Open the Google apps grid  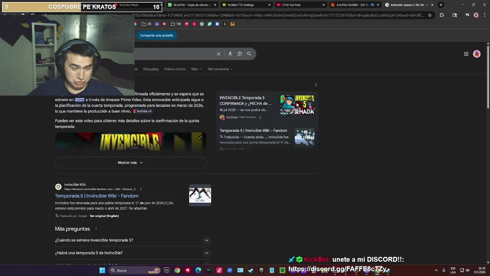point(466,54)
